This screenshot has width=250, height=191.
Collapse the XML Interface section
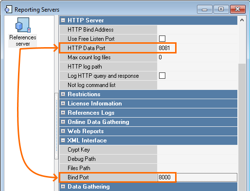click(63, 140)
